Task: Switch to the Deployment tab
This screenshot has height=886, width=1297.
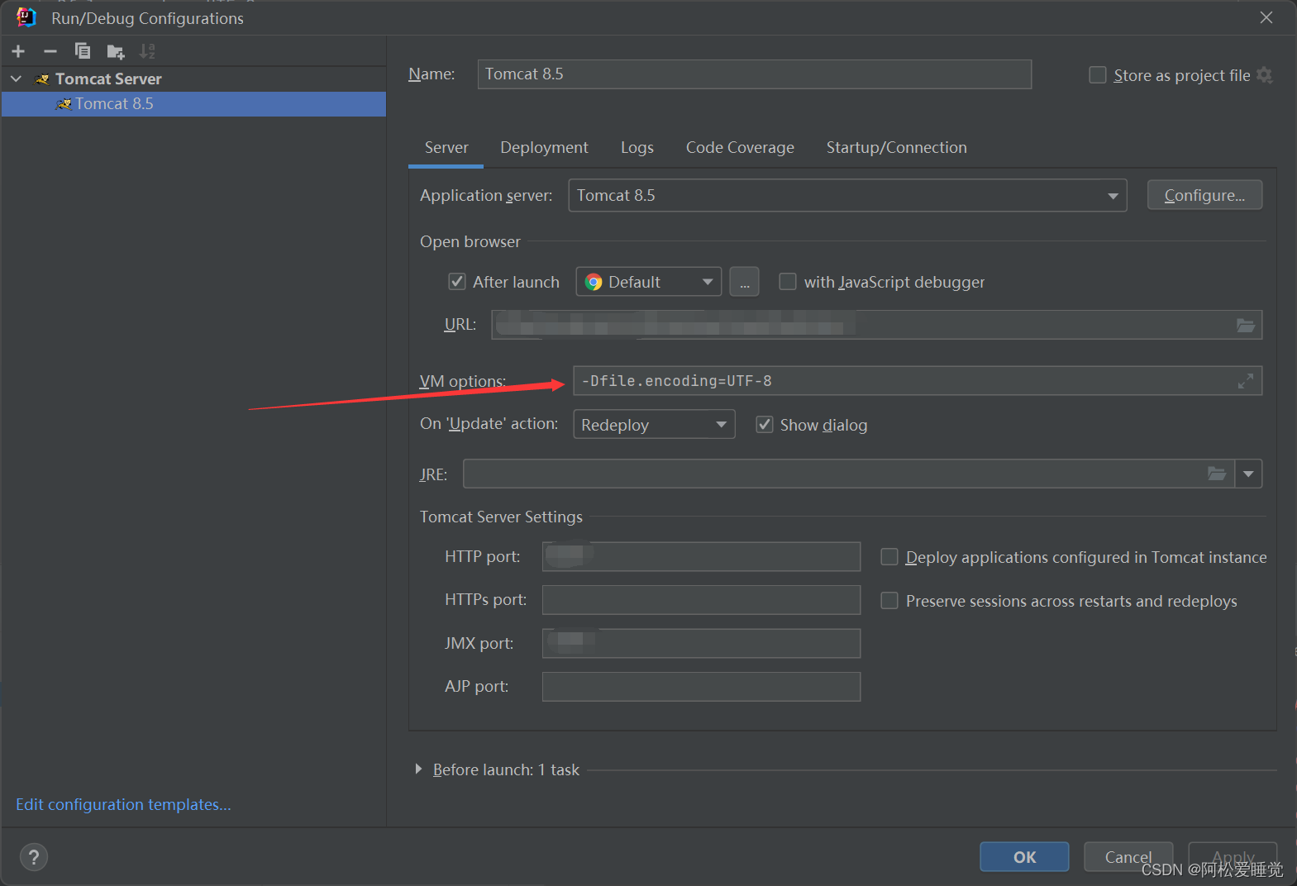Action: click(544, 148)
